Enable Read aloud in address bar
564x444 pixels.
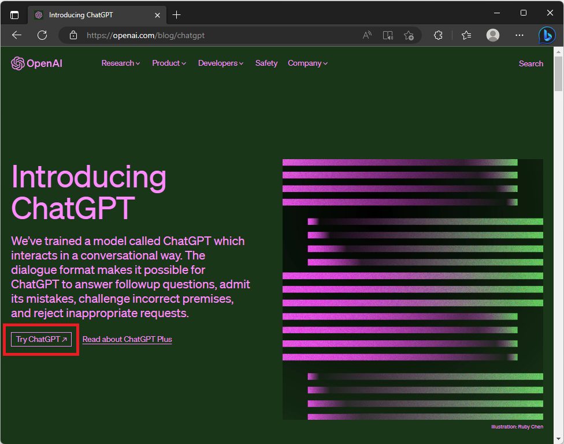pos(367,35)
